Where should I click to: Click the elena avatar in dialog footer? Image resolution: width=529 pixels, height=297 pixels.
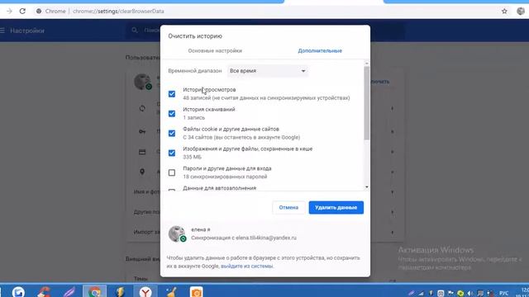[x=177, y=233]
